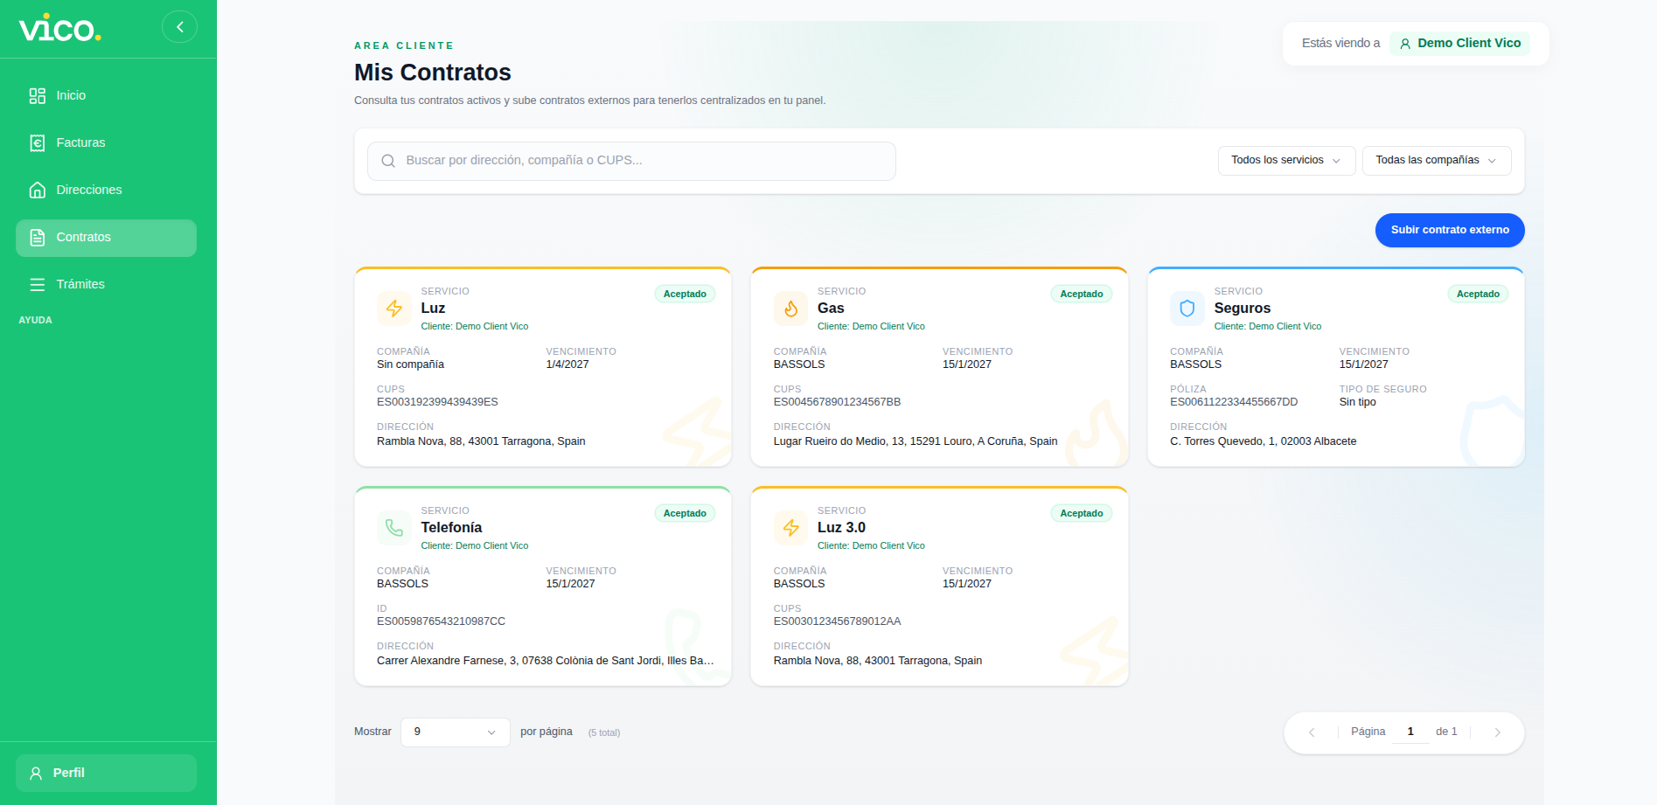Viewport: 1657px width, 805px height.
Task: Click the Vico logo in the sidebar
Action: coord(59,28)
